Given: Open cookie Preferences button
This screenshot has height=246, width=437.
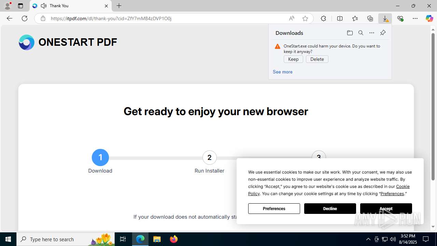Looking at the screenshot, I should [x=274, y=208].
